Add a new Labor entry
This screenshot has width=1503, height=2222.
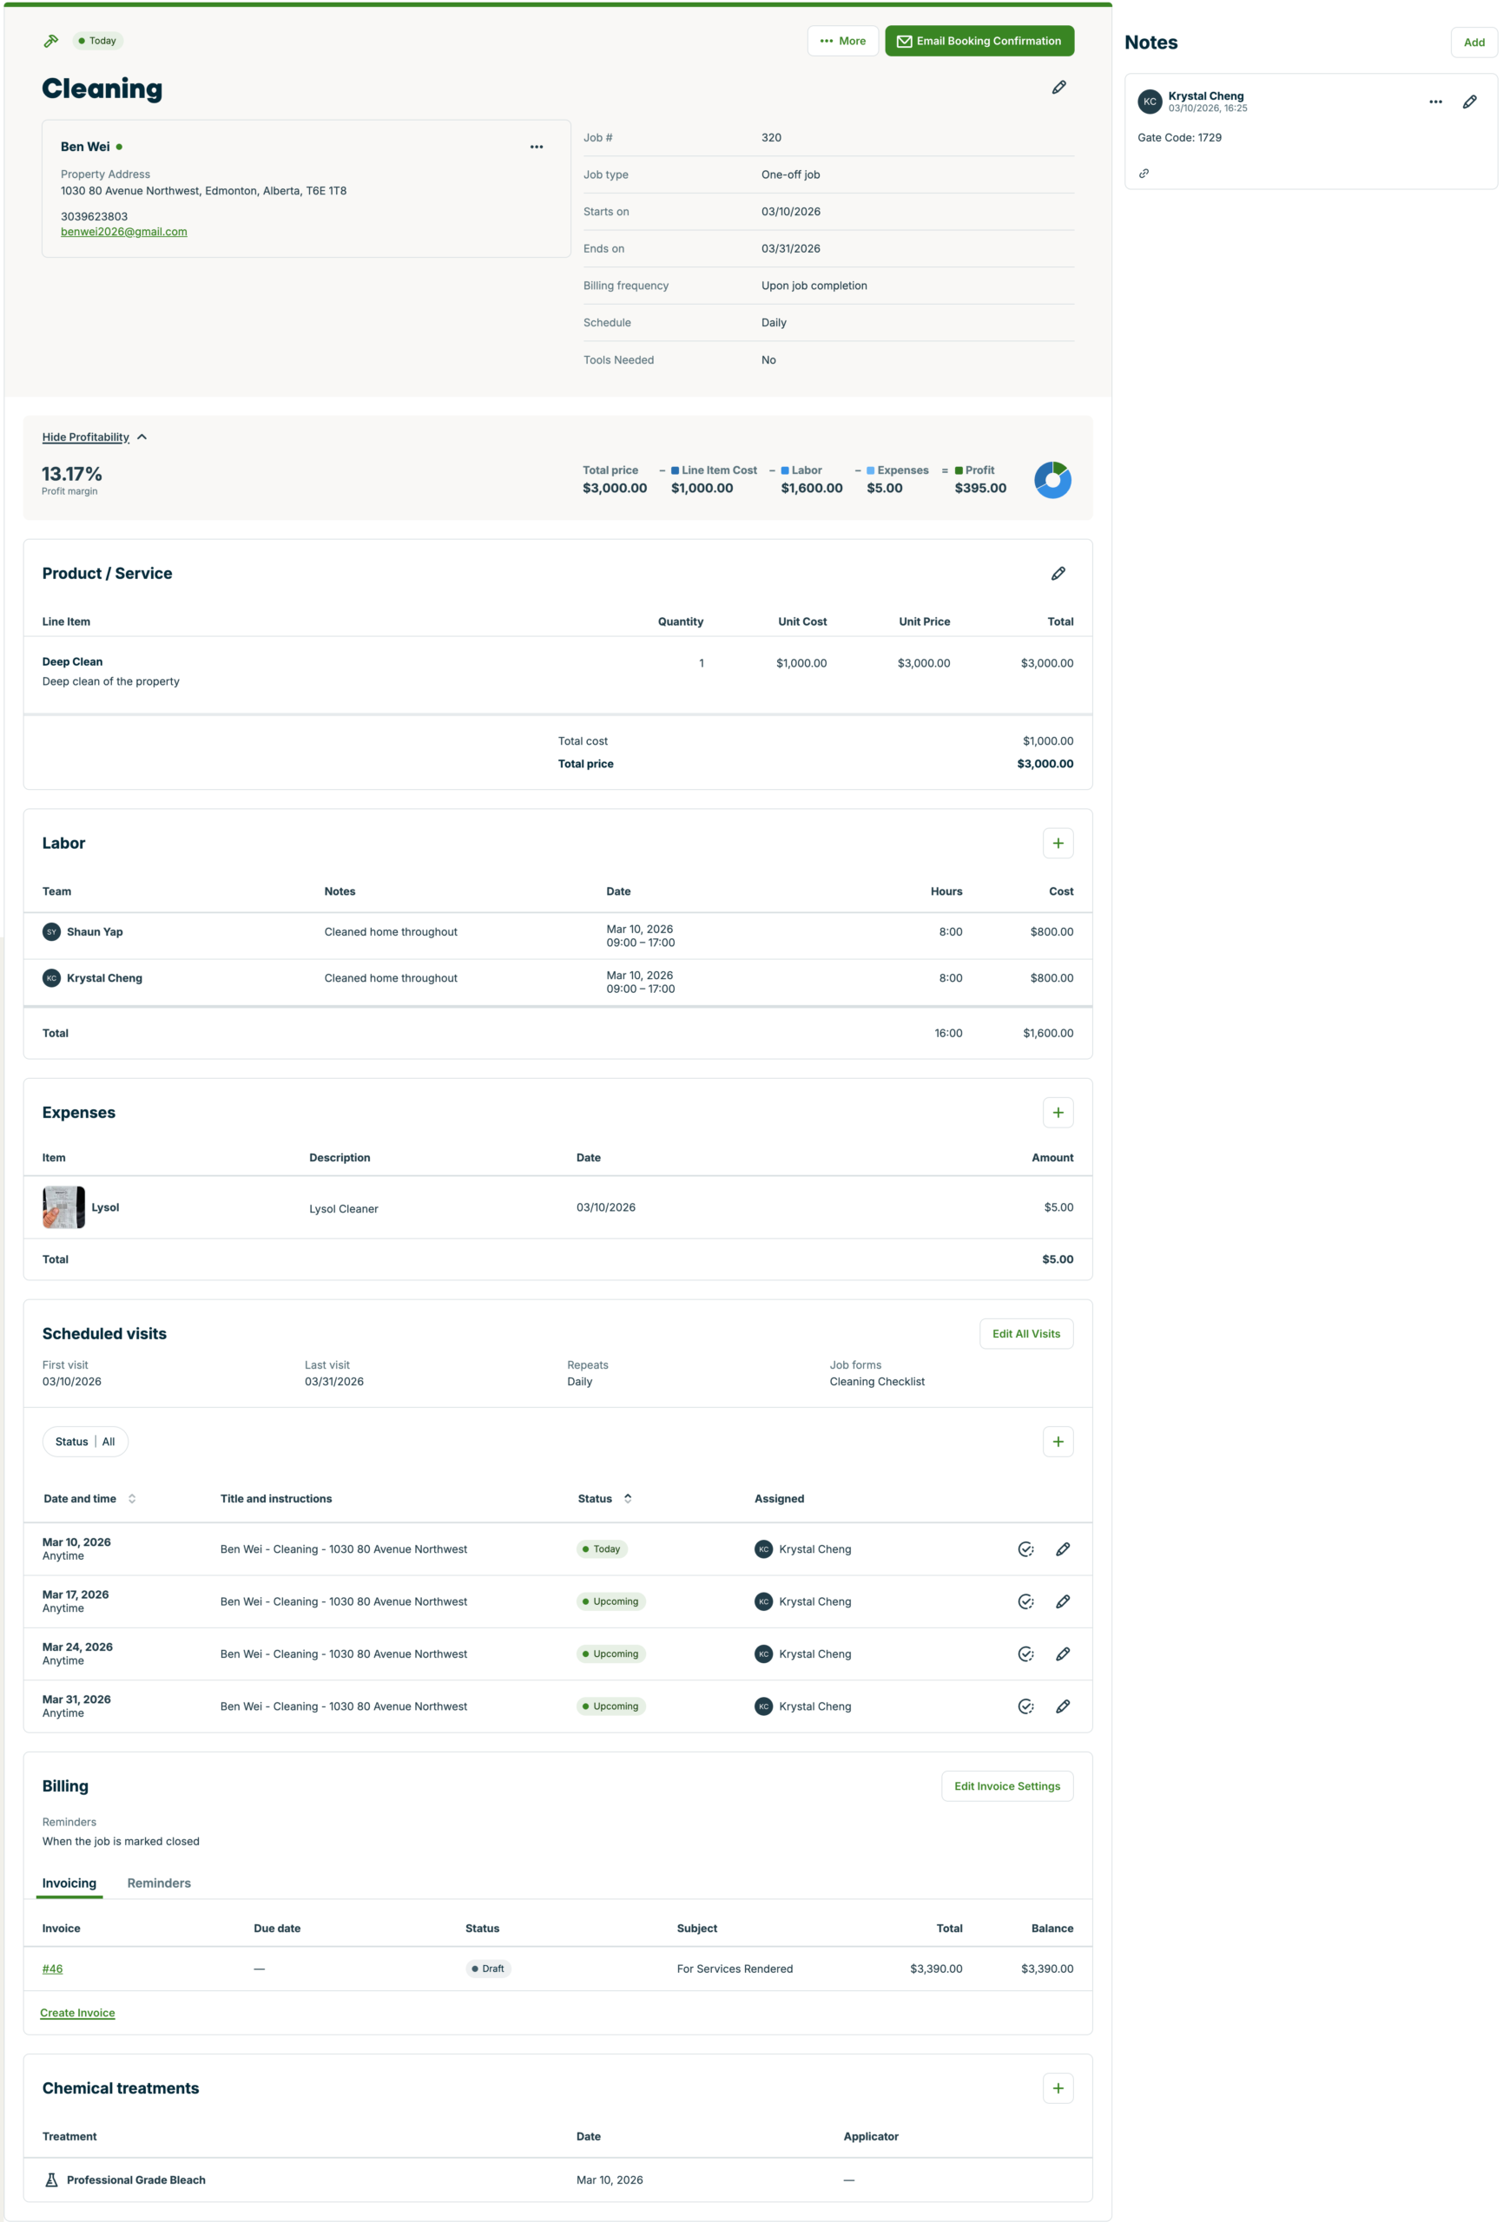1058,844
